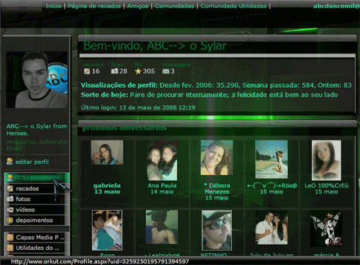The image size is (360, 265).
Task: Click the recados notepad icon beside 16
Action: pos(87,71)
